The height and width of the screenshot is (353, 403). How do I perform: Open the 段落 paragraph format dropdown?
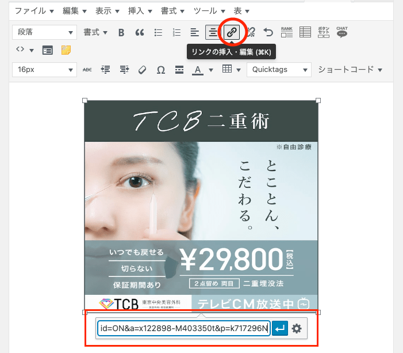click(x=44, y=32)
